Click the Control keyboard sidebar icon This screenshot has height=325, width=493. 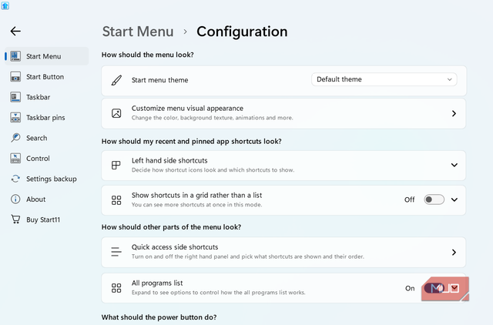tap(15, 159)
